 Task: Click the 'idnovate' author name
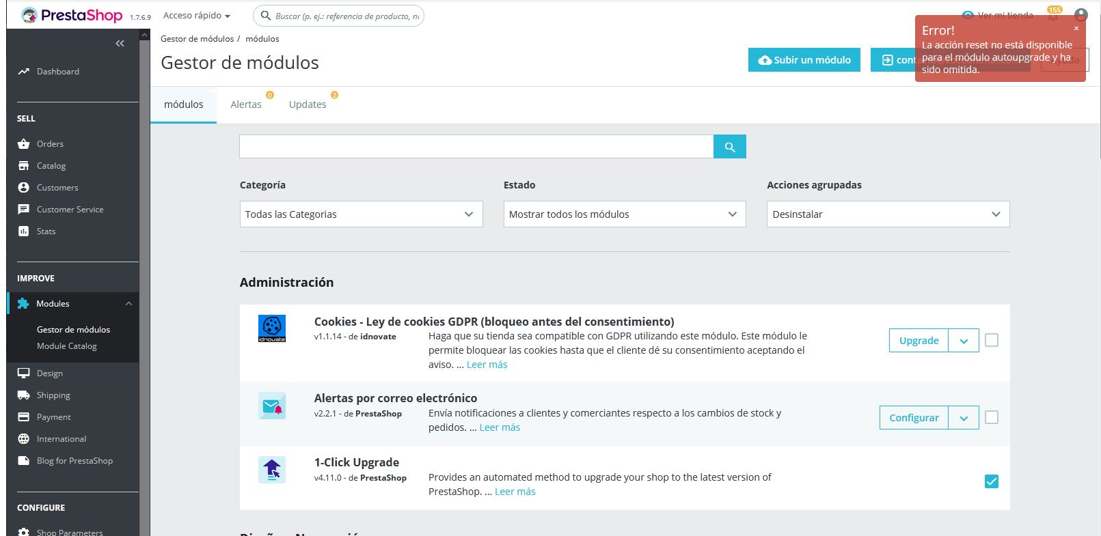378,337
